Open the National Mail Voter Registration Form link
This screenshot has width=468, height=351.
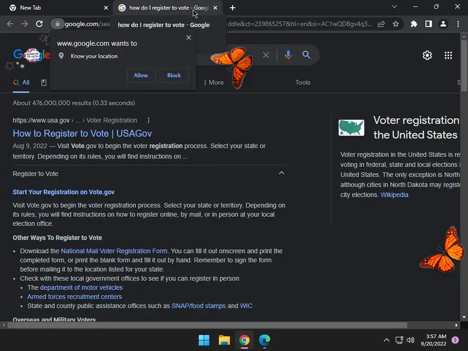tap(114, 251)
